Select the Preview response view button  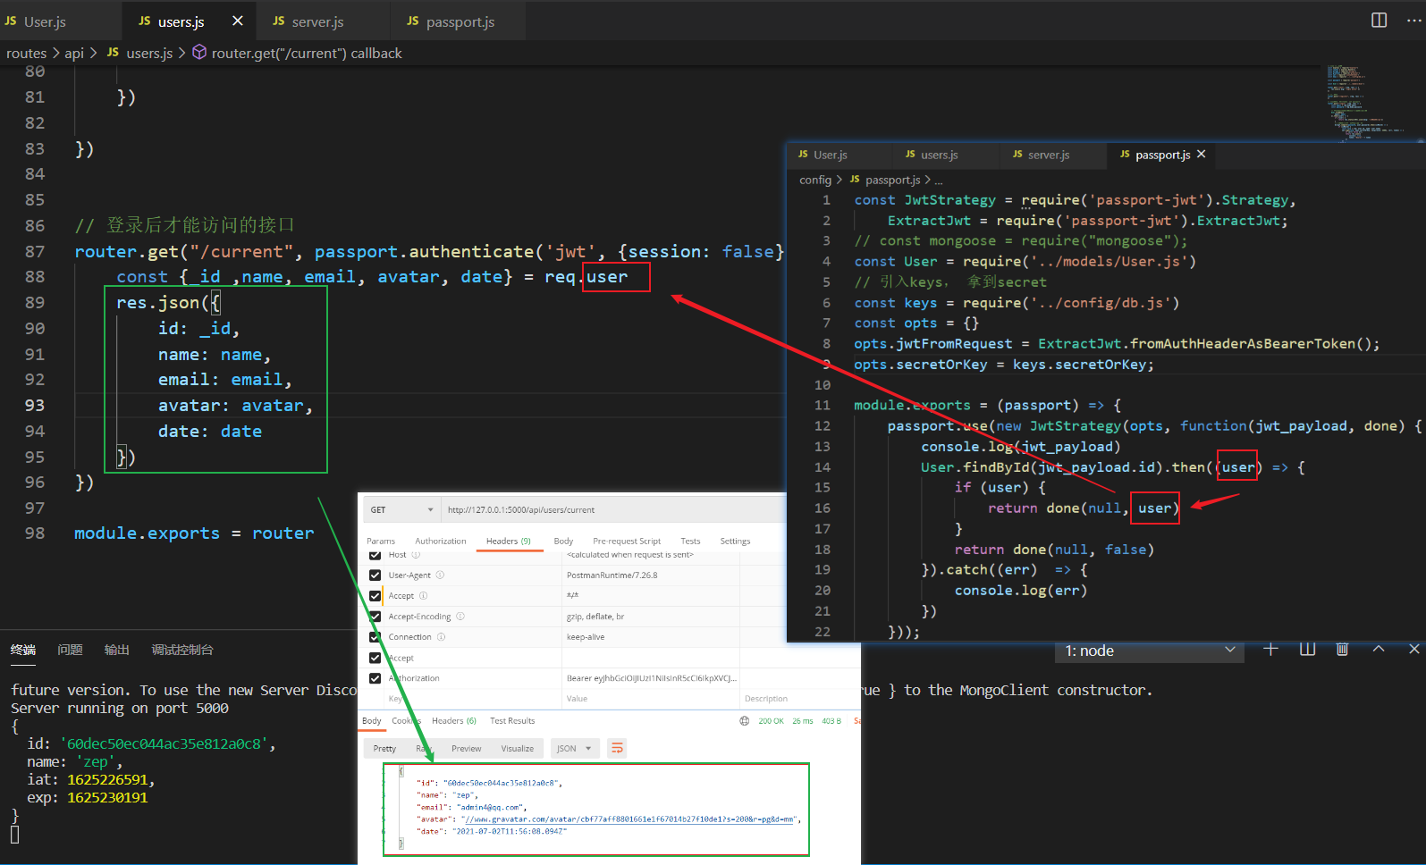coord(466,748)
